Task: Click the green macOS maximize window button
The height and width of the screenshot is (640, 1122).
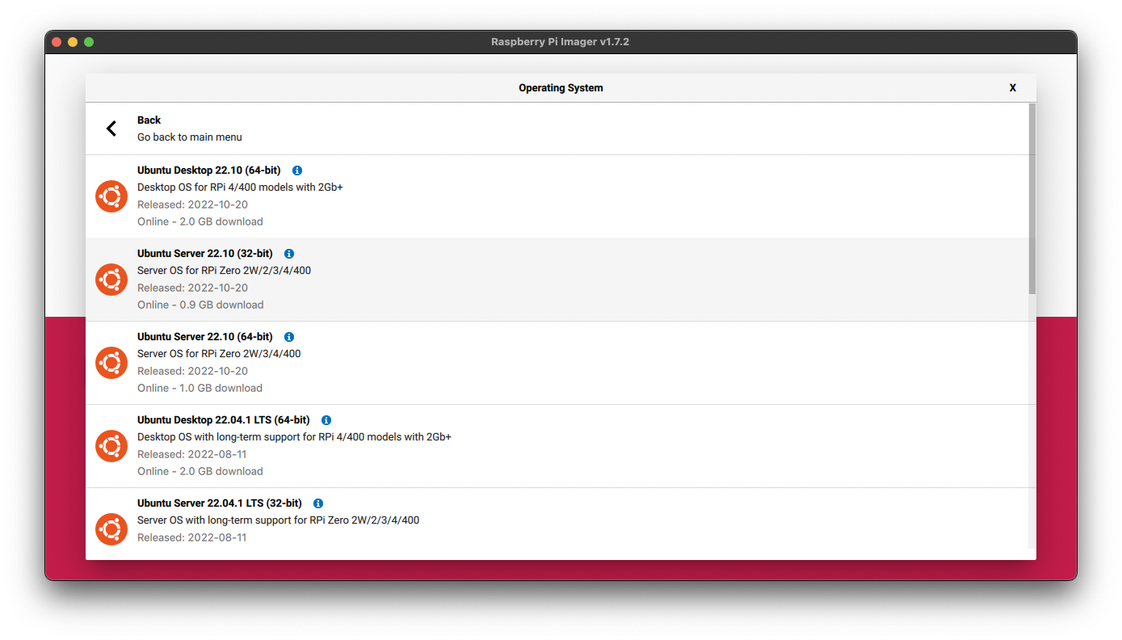Action: click(89, 42)
